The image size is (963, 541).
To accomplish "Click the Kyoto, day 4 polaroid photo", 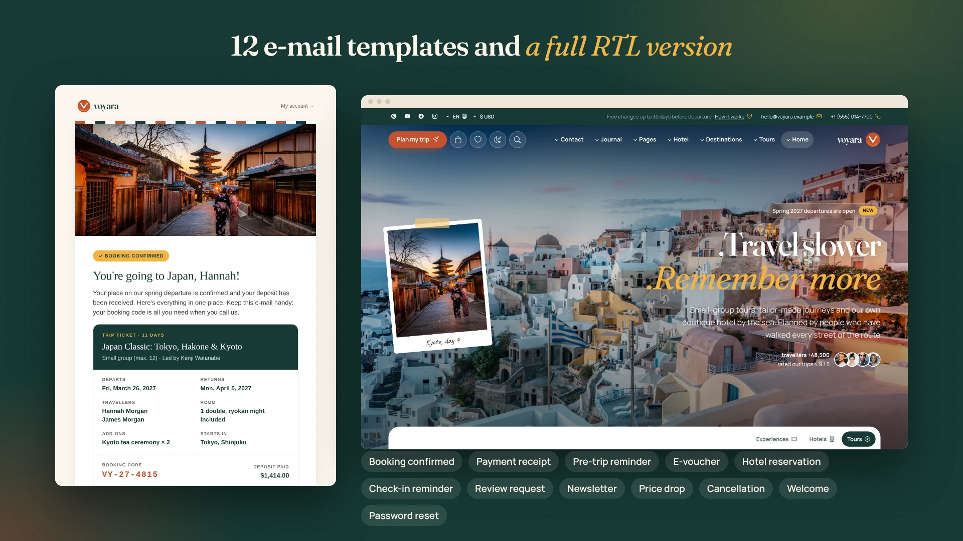I will pyautogui.click(x=437, y=286).
